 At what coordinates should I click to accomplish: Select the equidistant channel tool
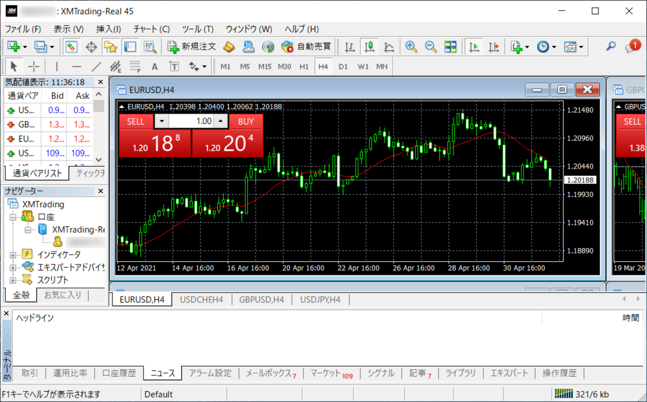click(x=116, y=67)
